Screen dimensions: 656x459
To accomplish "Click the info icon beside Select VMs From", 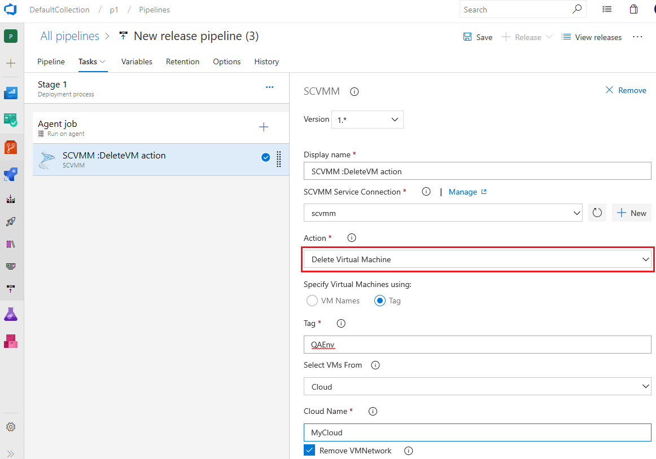I will [375, 365].
